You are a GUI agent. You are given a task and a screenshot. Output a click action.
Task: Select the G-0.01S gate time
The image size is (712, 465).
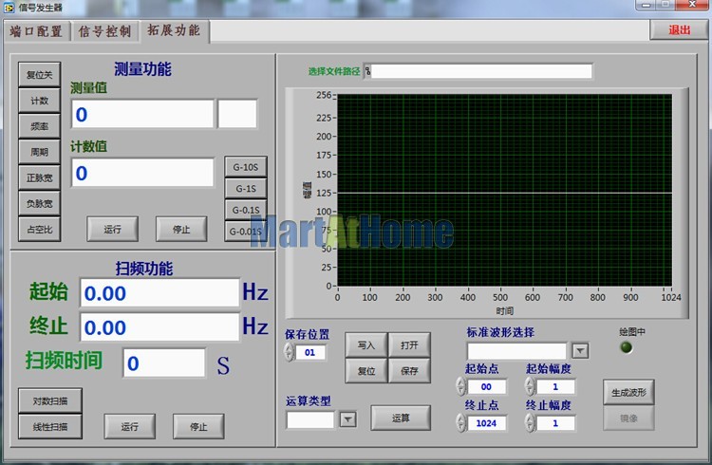[246, 231]
